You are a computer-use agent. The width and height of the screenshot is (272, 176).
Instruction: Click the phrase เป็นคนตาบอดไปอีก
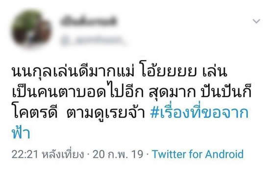point(77,92)
